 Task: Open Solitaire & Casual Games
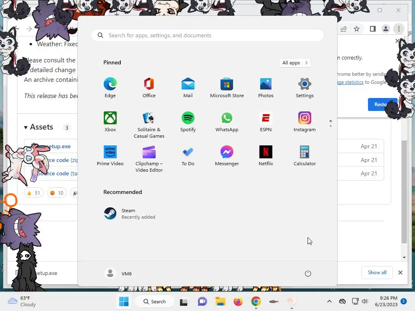click(x=149, y=125)
